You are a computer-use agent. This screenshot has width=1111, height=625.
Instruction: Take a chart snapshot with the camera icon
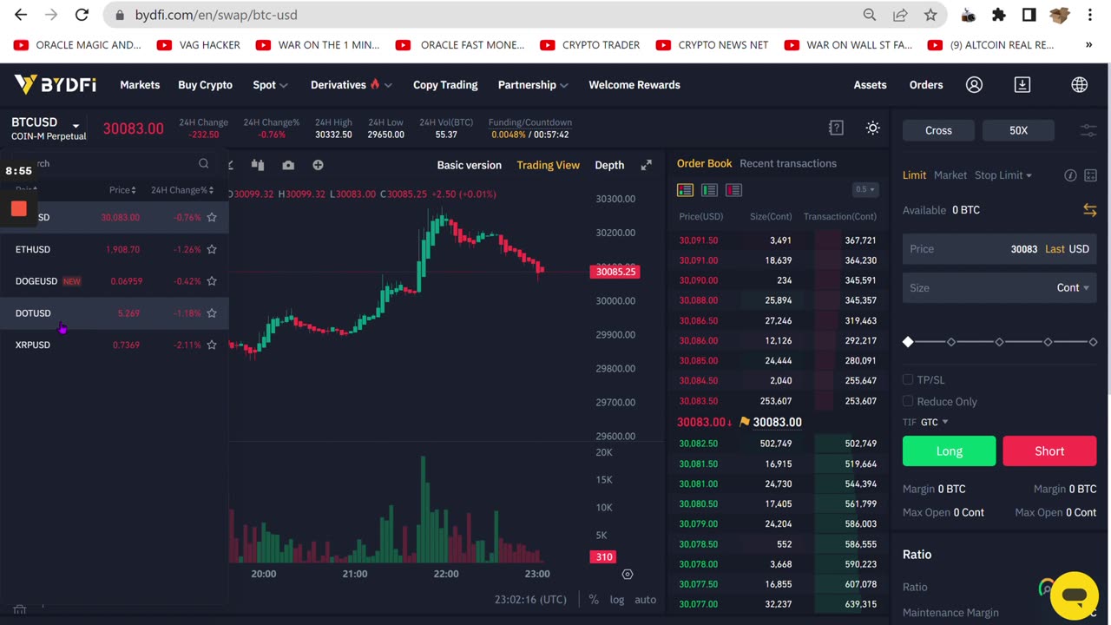click(x=288, y=165)
